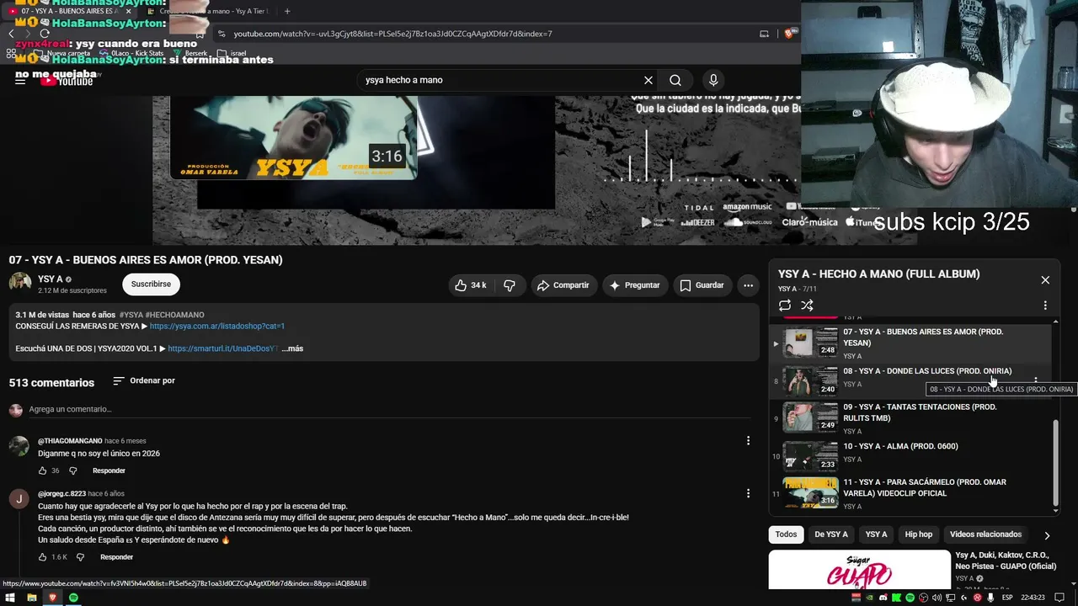Open the GUAPO (Oficial) video title
Screen dimensions: 1078x606
(x=1005, y=561)
